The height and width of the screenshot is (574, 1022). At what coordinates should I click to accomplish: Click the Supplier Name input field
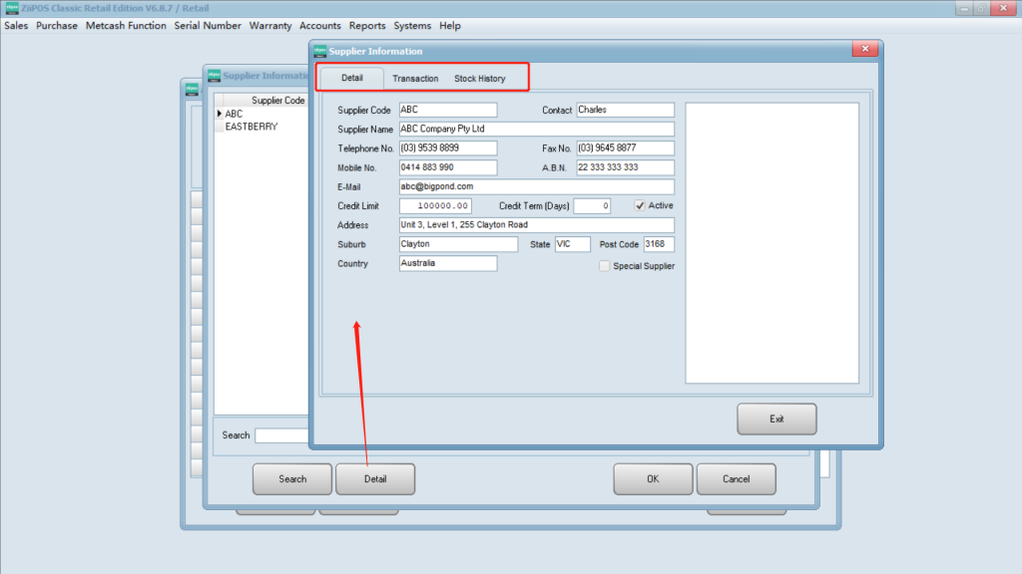coord(536,129)
